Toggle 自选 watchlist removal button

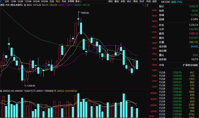148,1
